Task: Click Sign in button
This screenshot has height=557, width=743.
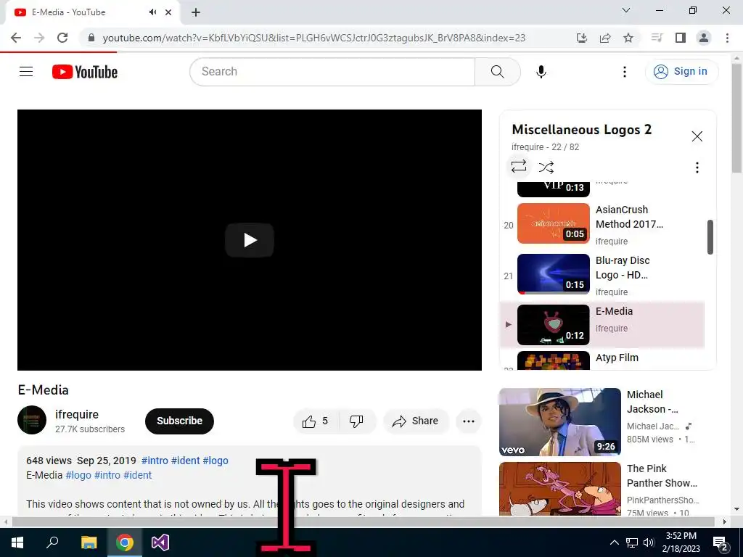Action: tap(681, 72)
